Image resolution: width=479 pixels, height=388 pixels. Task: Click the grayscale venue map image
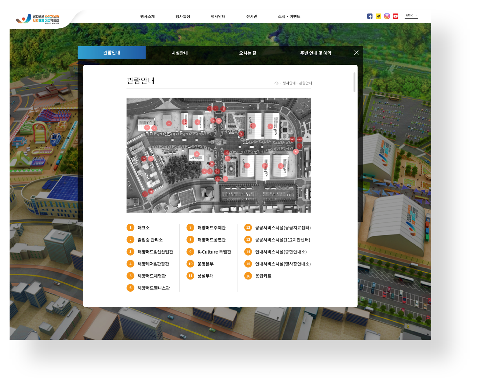219,155
